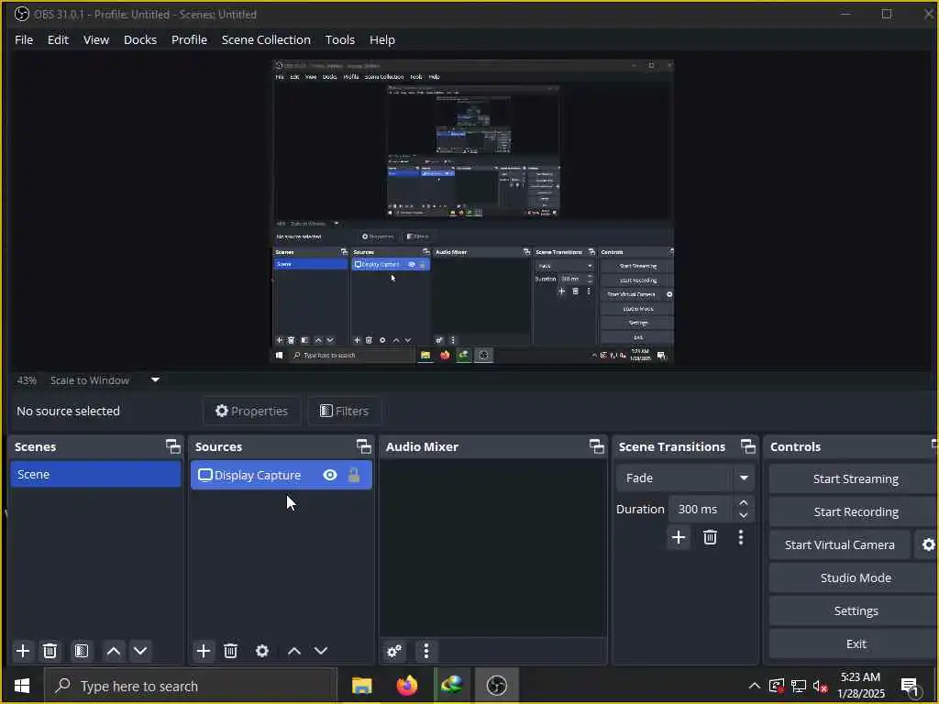This screenshot has width=939, height=704.
Task: Toggle Display Capture lock icon
Action: click(354, 476)
